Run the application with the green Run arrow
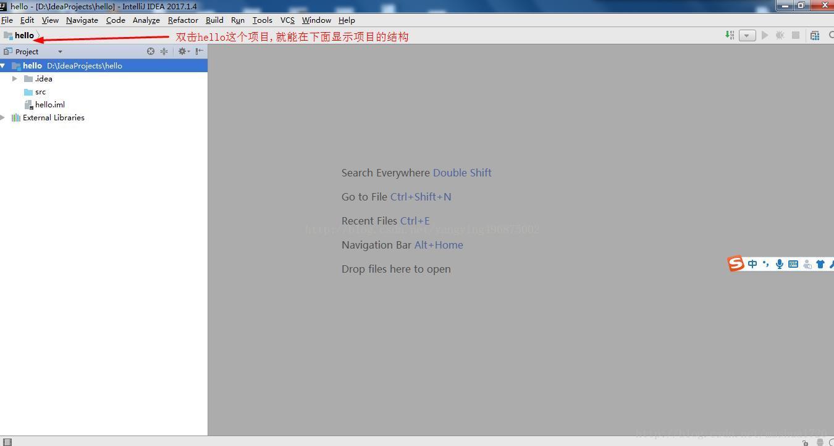Image resolution: width=834 pixels, height=446 pixels. coord(765,35)
